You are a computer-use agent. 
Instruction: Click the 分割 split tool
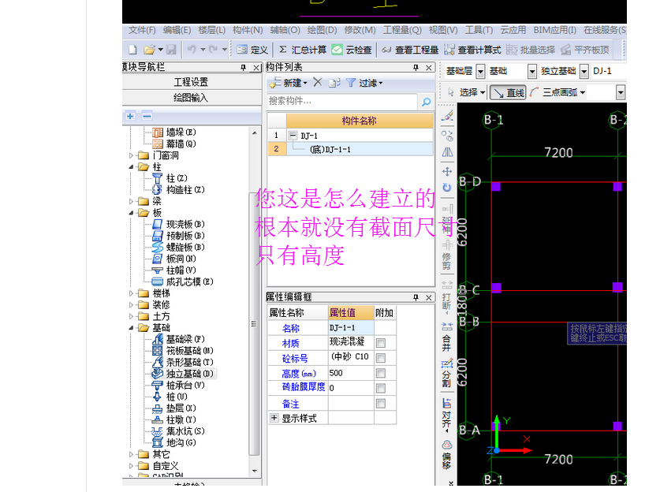click(447, 374)
